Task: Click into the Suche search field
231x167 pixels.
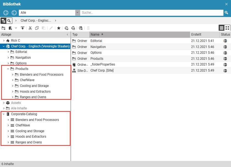Action: (151, 13)
